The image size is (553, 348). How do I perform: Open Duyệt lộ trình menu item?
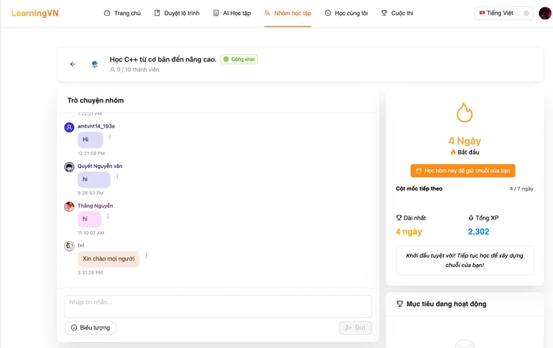point(177,13)
